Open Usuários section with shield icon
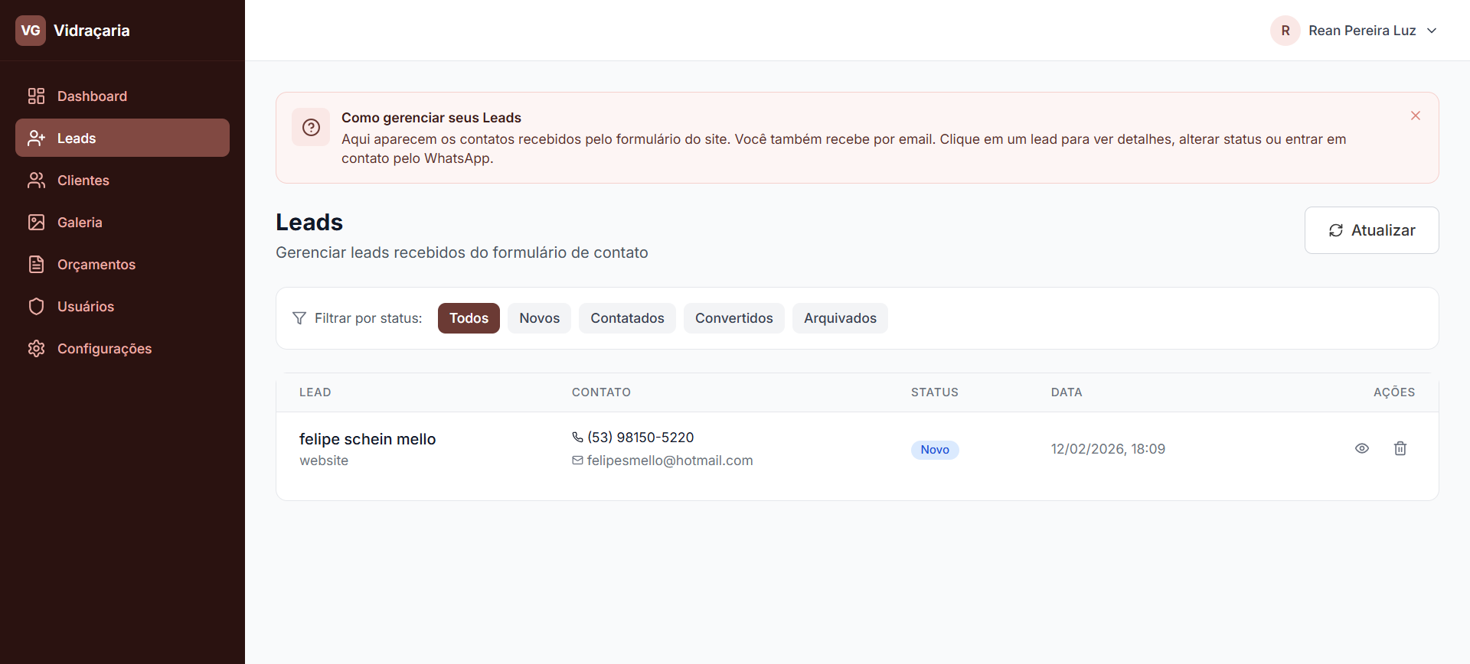This screenshot has width=1470, height=664. (85, 307)
